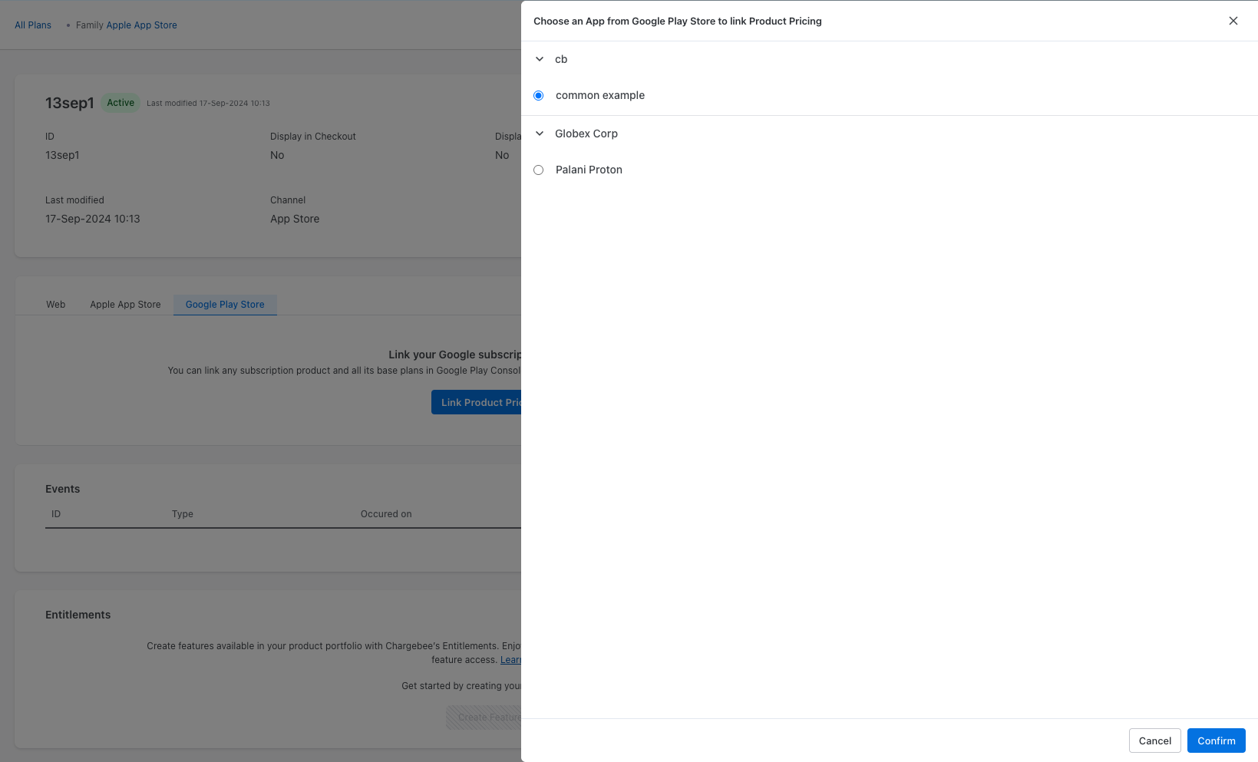Confirm the selected app

(x=1216, y=741)
